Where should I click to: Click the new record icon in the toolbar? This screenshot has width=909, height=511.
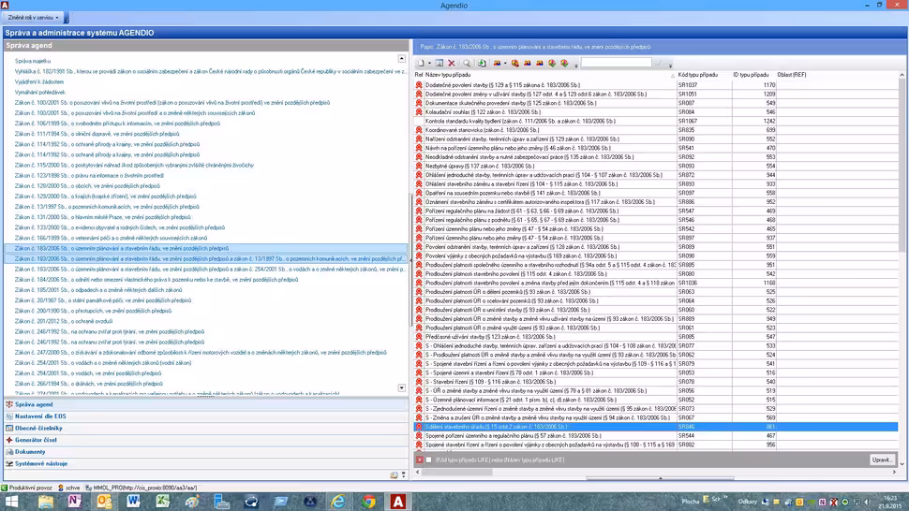click(422, 63)
